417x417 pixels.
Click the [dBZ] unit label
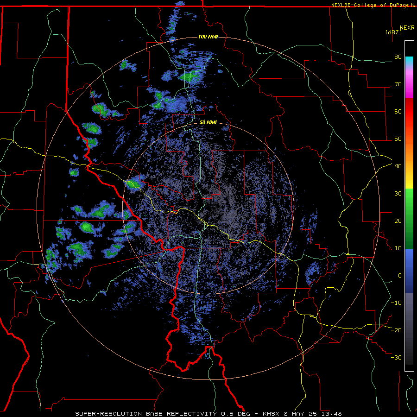(393, 32)
